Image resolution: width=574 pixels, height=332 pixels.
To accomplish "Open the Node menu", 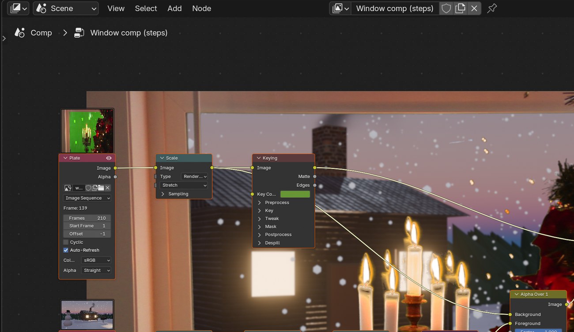I will [x=201, y=8].
